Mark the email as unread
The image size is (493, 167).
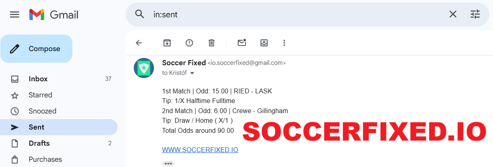(242, 43)
